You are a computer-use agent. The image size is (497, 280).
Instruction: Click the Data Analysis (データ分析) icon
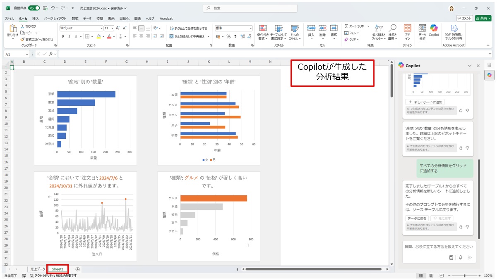coord(422,28)
